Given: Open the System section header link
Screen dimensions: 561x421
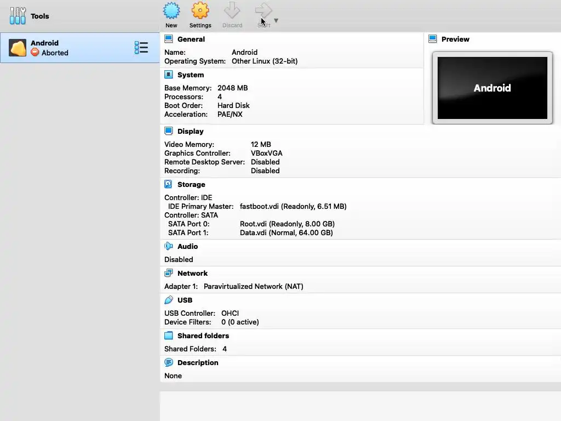Looking at the screenshot, I should coord(191,75).
